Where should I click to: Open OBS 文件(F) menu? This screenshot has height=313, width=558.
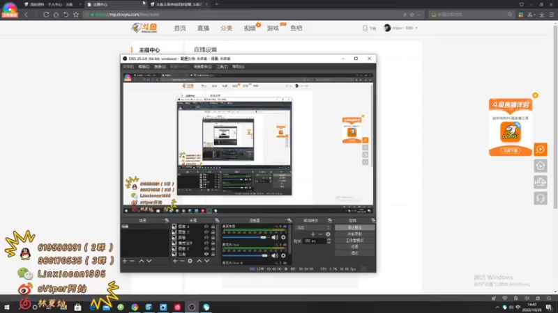(128, 67)
